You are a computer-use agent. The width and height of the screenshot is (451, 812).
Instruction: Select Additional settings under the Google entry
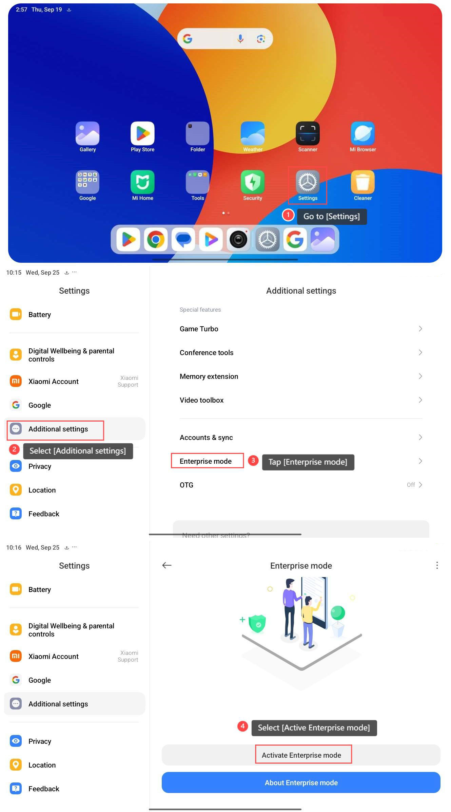click(x=75, y=429)
